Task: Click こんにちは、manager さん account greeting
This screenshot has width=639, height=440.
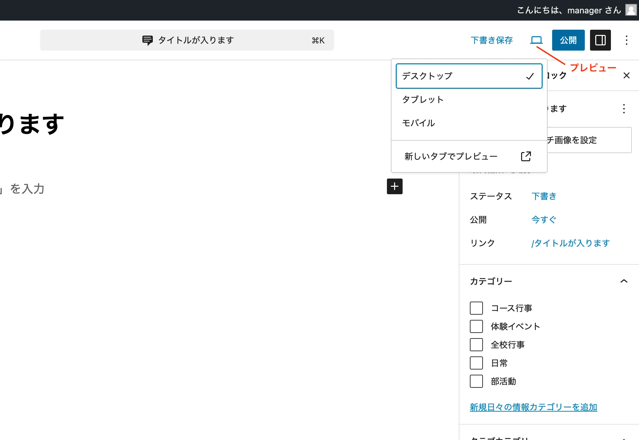Action: coord(569,10)
